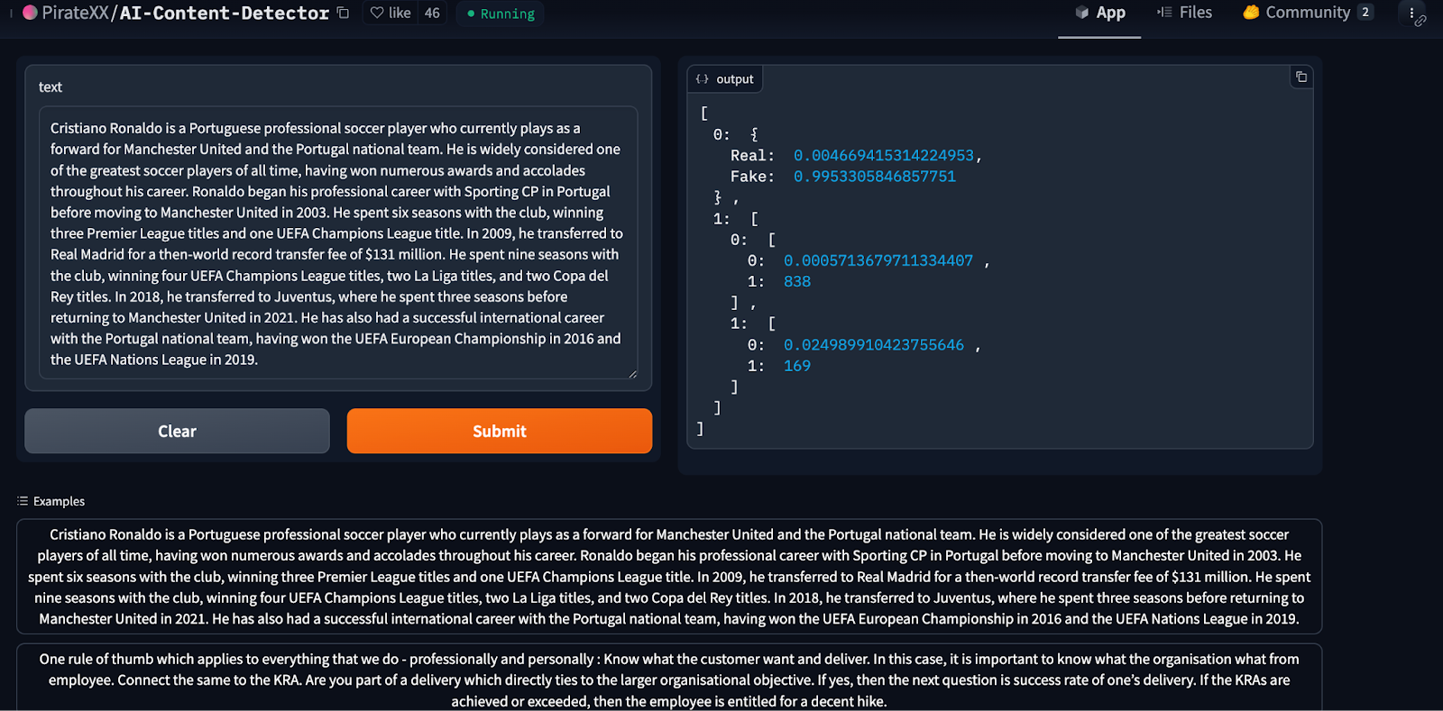Submit the text for detection
Image resolution: width=1443 pixels, height=711 pixels.
tap(500, 431)
